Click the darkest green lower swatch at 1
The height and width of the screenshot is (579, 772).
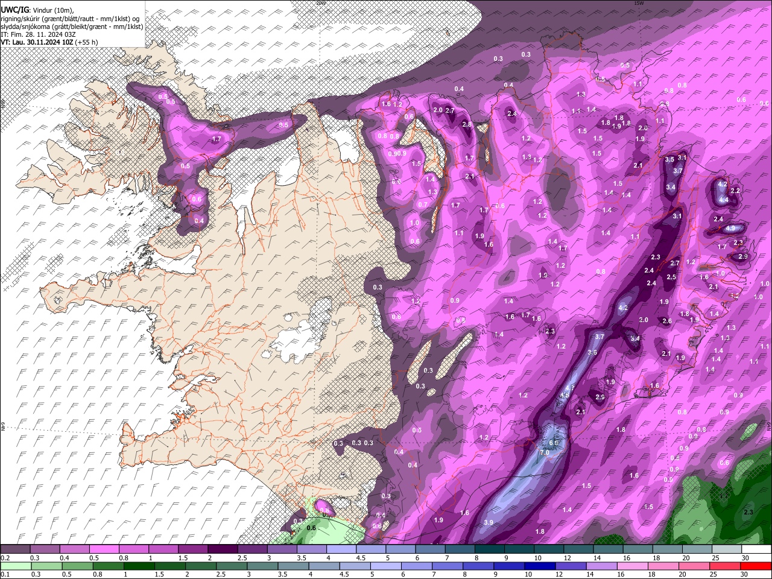point(140,566)
